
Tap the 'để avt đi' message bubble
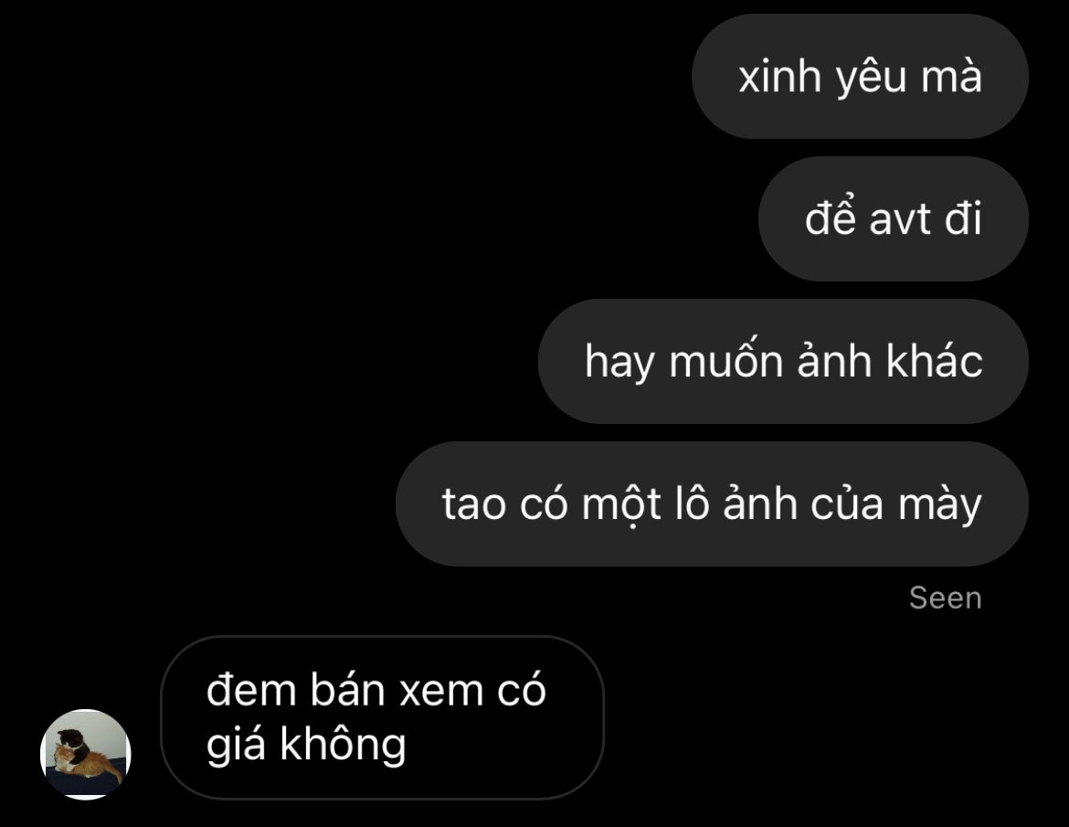(893, 218)
